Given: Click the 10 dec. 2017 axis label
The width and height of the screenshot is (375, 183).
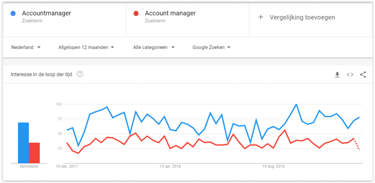Looking at the screenshot, I should click(x=67, y=166).
